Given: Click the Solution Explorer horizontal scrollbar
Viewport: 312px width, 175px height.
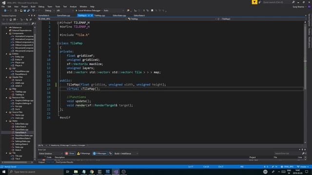Looking at the screenshot, I should tap(15, 162).
